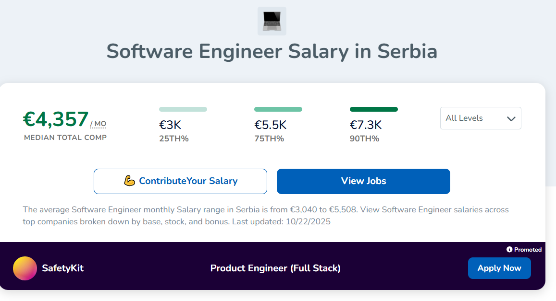Click the Apply Now button
Viewport: 556px width, 301px height.
pos(499,268)
